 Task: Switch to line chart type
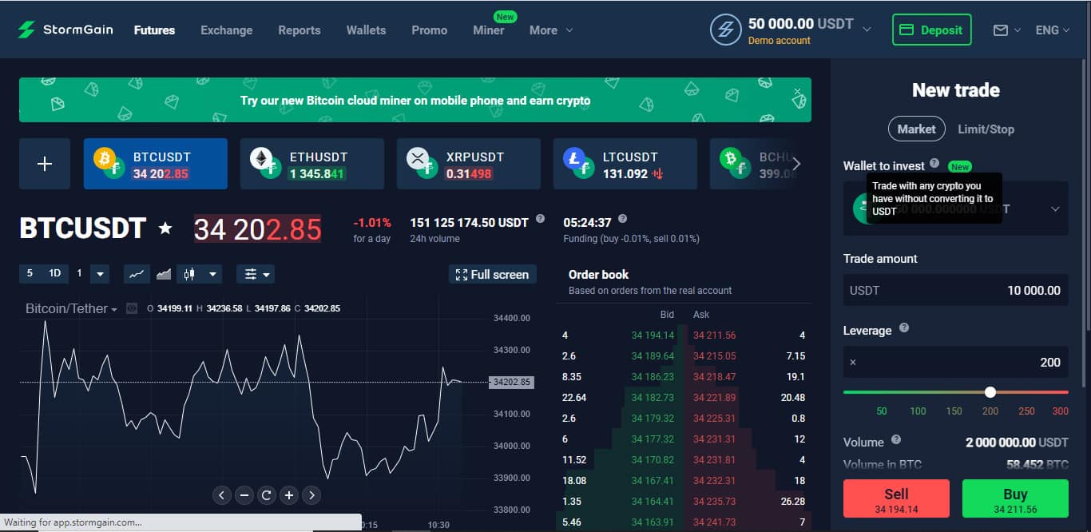(x=137, y=274)
